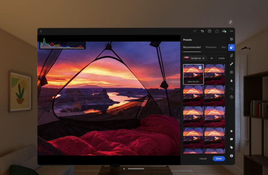Viewport: 268px width, 175px height.
Task: Select the Crop and rotate tool
Action: 231,55
